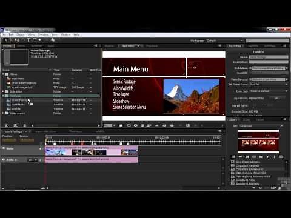Click the Delete trash icon in the Project panel
The height and width of the screenshot is (218, 291).
pos(25,125)
